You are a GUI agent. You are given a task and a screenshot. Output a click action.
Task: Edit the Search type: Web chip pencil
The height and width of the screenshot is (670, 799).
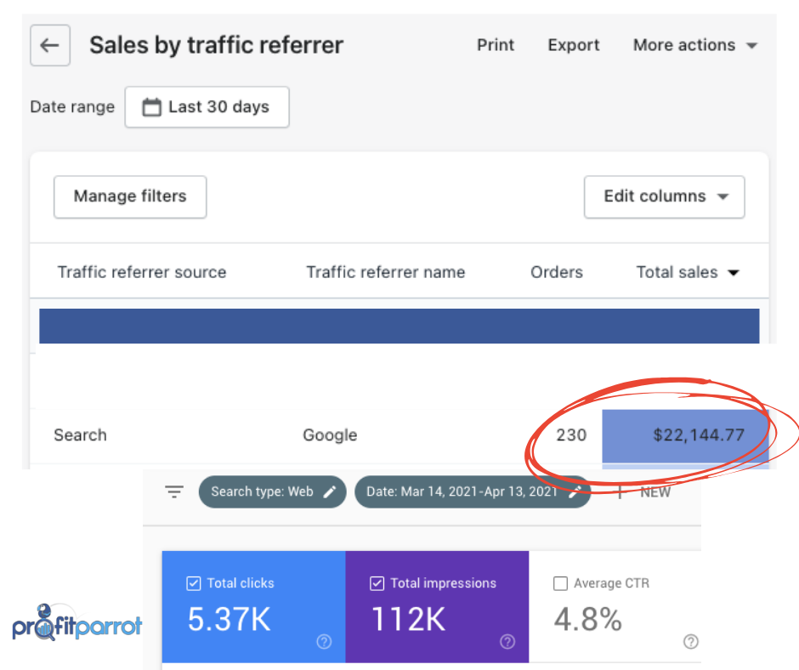pyautogui.click(x=330, y=491)
